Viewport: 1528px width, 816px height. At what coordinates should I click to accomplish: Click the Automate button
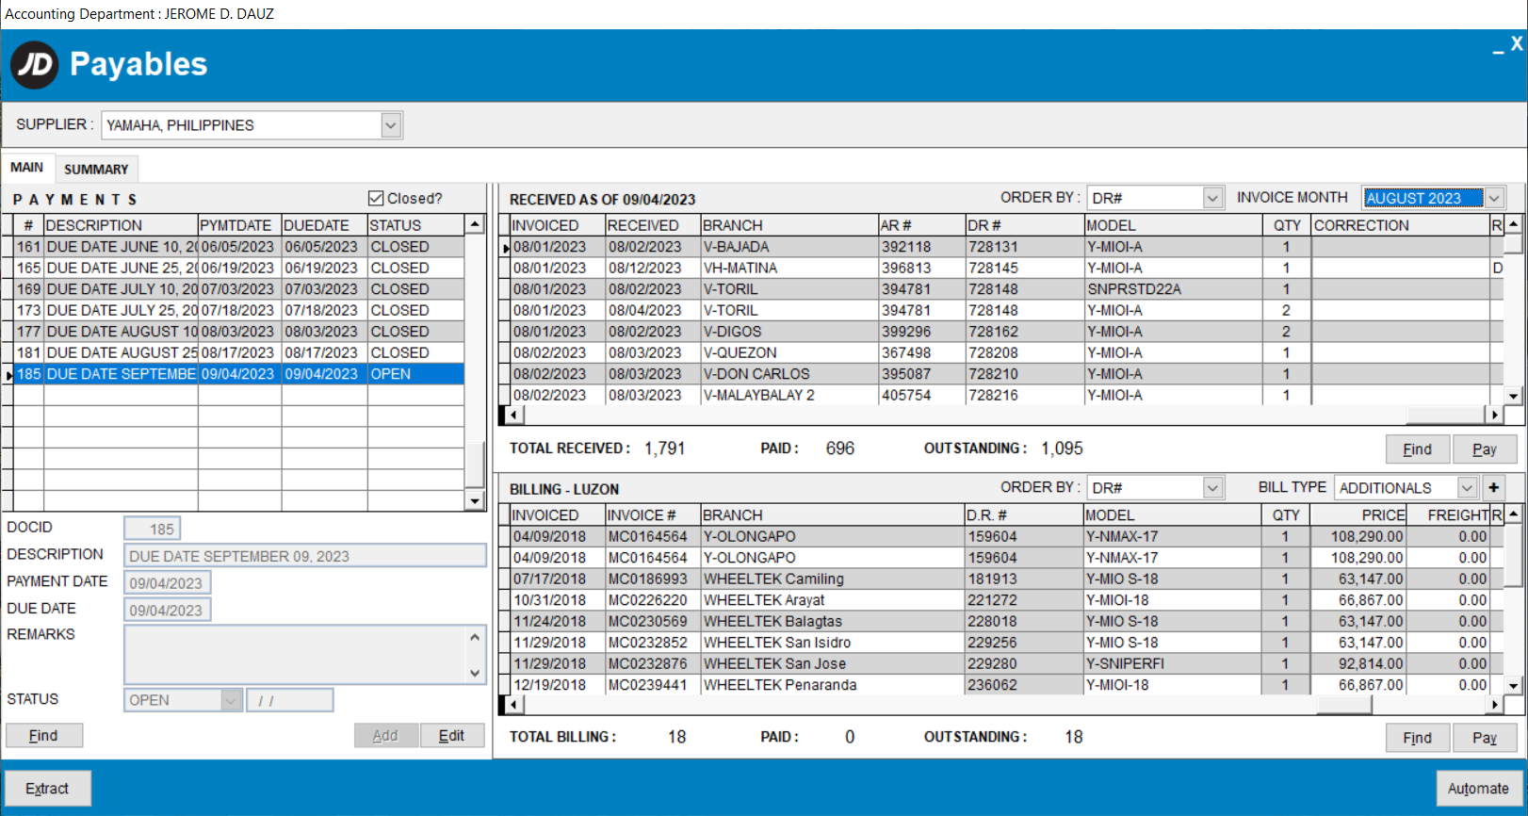coord(1478,789)
